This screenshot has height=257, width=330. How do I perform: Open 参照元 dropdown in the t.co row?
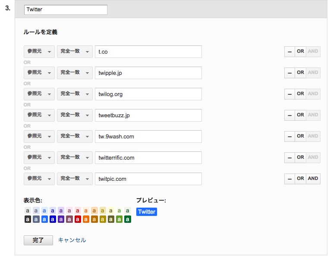pos(39,51)
